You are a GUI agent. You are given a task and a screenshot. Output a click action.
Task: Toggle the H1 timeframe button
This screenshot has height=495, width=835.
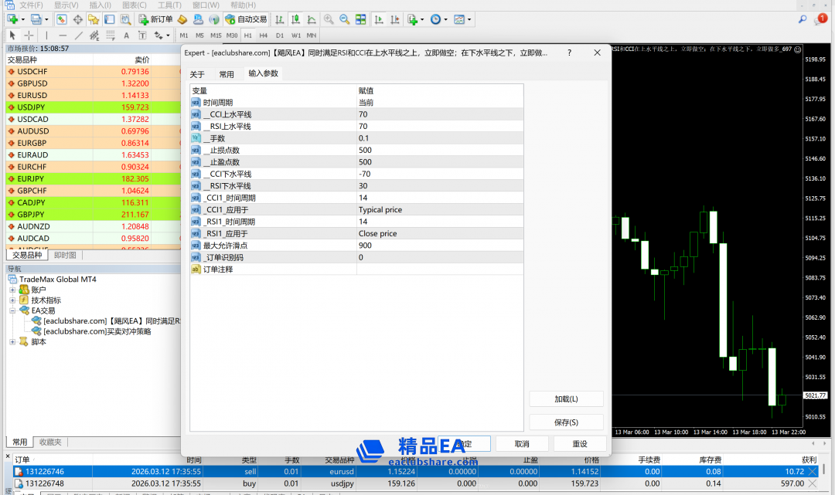(x=248, y=36)
